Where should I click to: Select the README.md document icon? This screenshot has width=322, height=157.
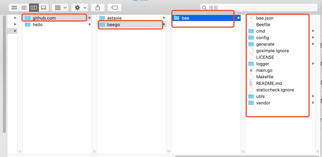tap(251, 83)
